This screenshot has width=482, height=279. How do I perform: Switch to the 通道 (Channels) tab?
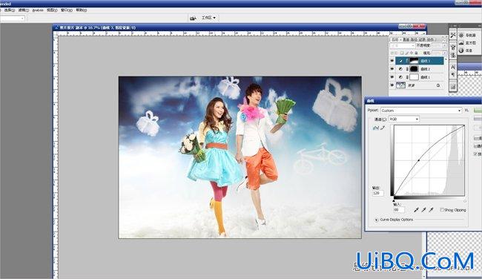pos(406,39)
